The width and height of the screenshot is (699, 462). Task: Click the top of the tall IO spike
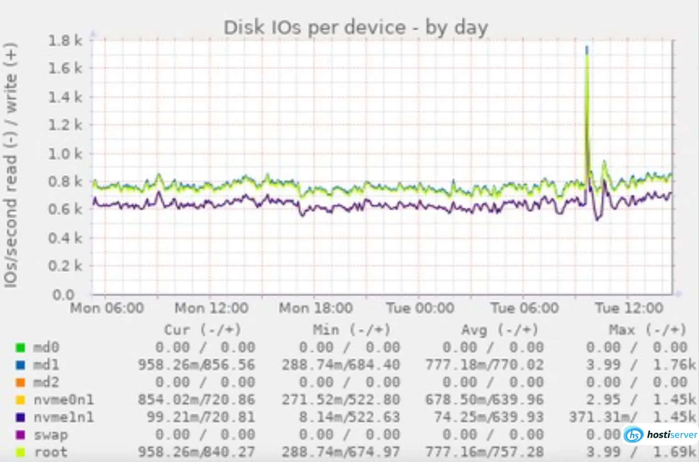coord(587,48)
